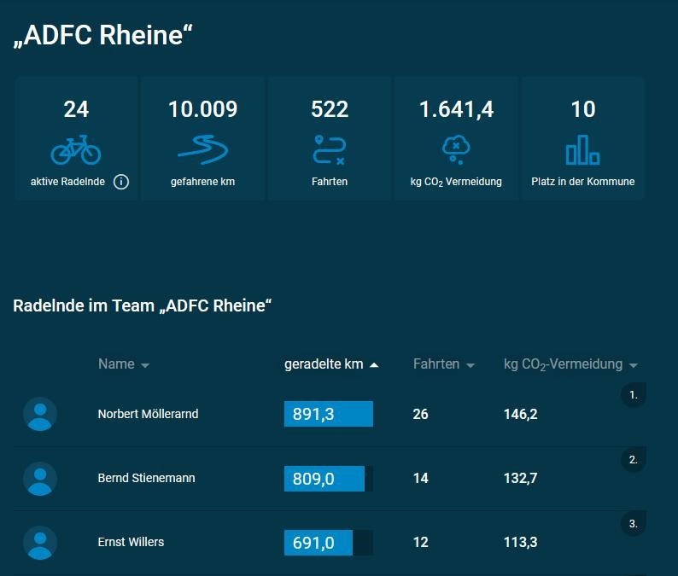
Task: Click the winding road icon above gefahrene km
Action: tap(202, 149)
